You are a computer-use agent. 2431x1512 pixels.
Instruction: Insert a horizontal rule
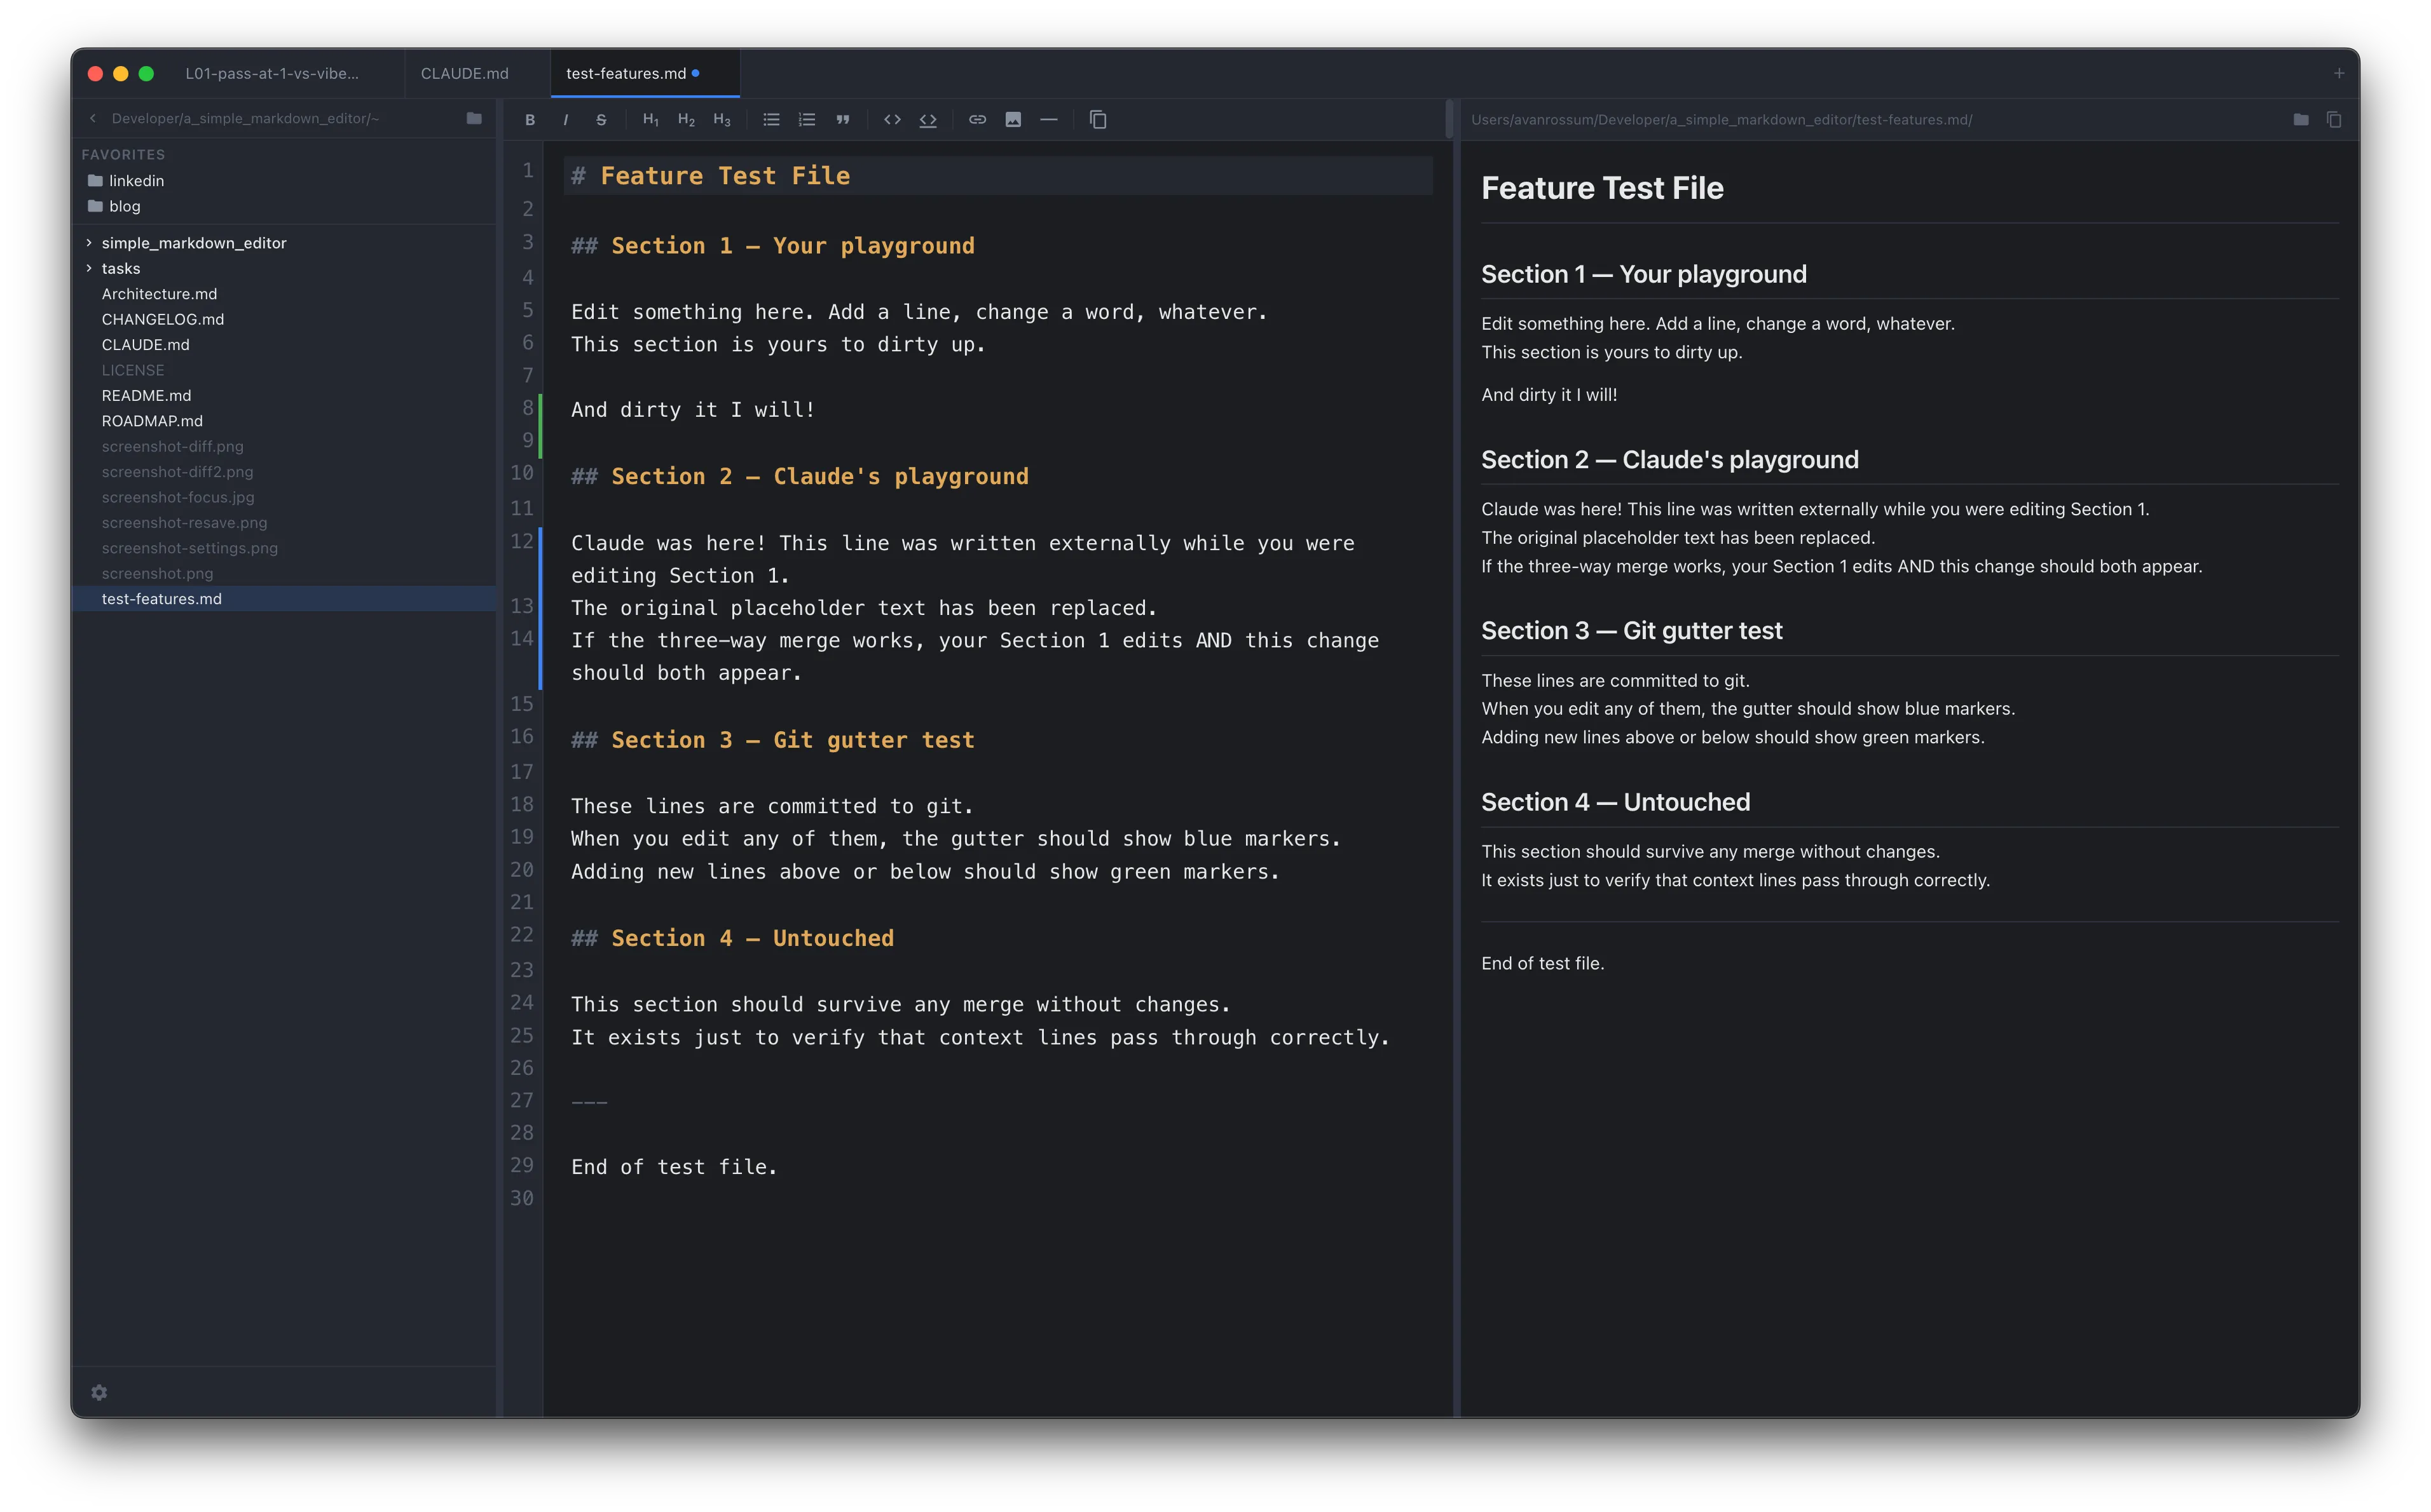click(1048, 119)
